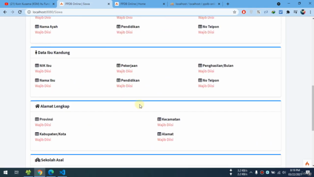Viewport: 314px width, 177px height.
Task: Click the Sekolah Asal heading
Action: 52,160
